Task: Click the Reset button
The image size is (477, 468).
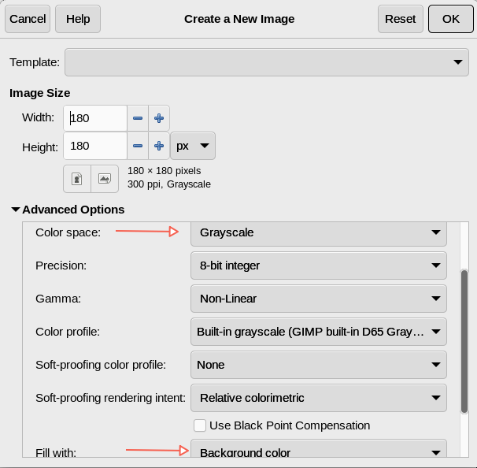Action: coord(401,19)
